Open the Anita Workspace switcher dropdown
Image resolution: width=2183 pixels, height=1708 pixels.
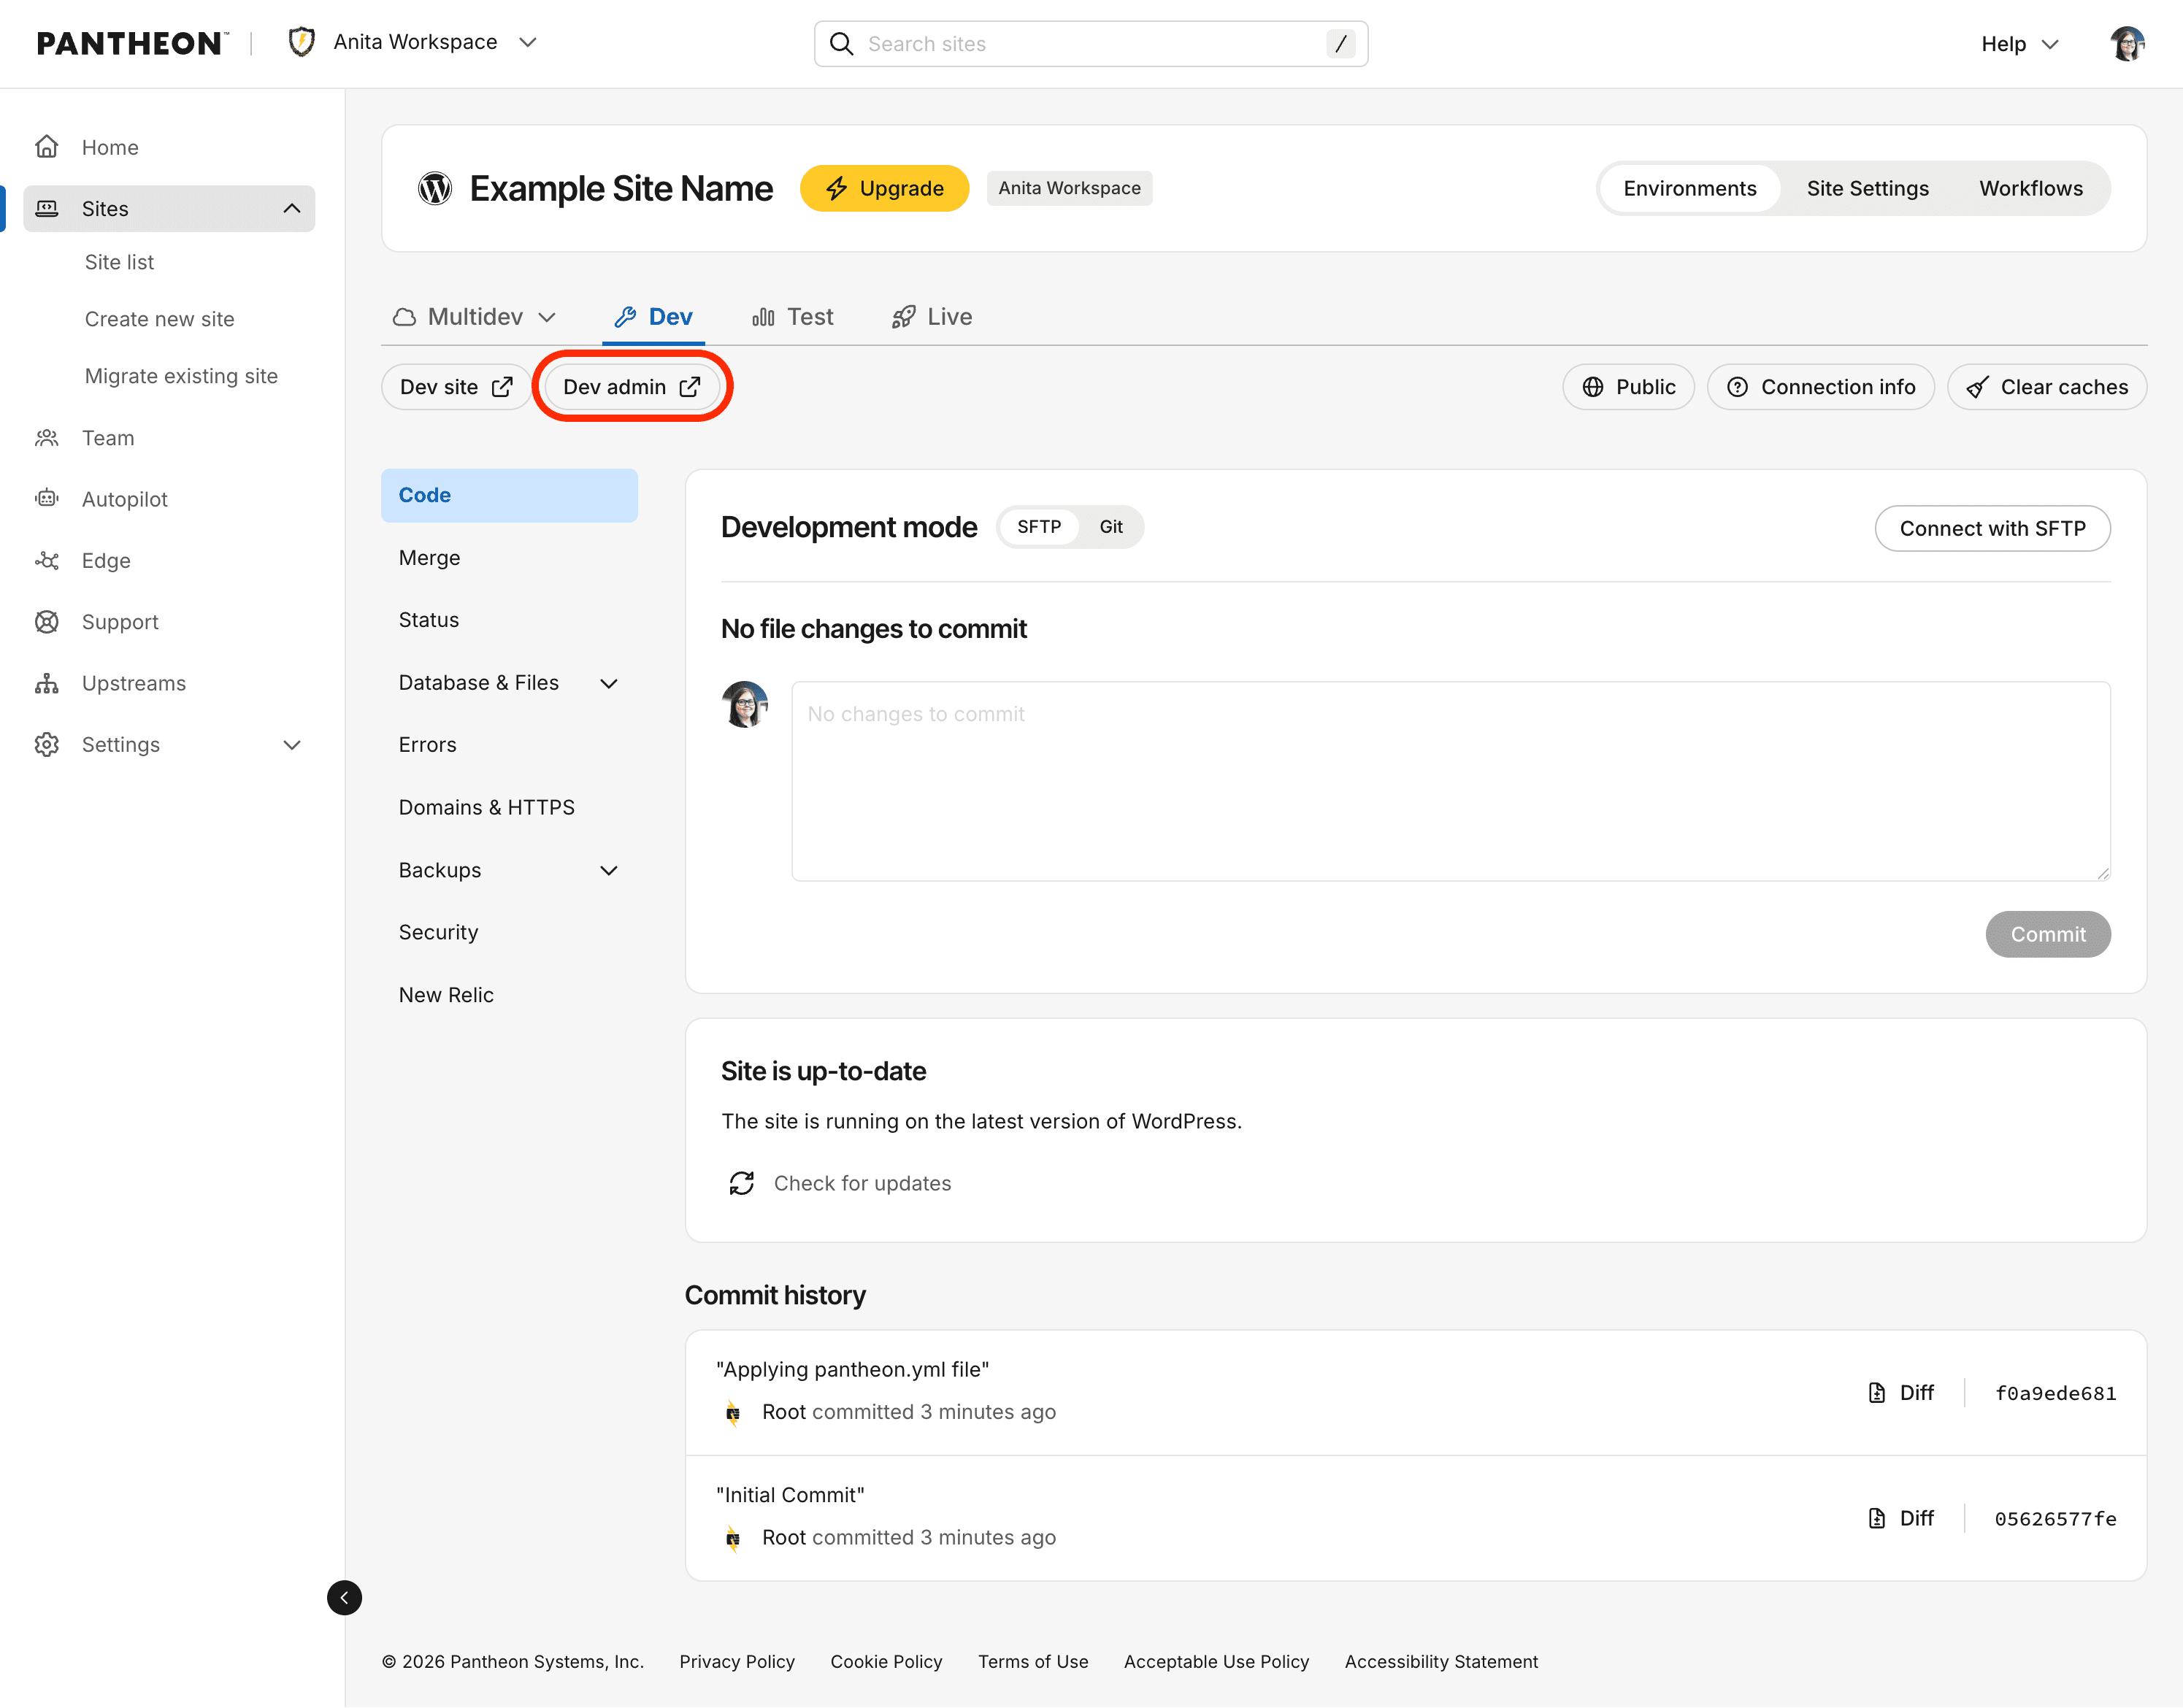point(414,42)
